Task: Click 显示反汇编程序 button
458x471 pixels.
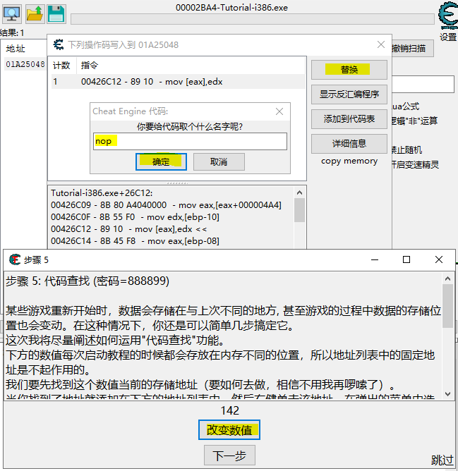Action: [349, 94]
